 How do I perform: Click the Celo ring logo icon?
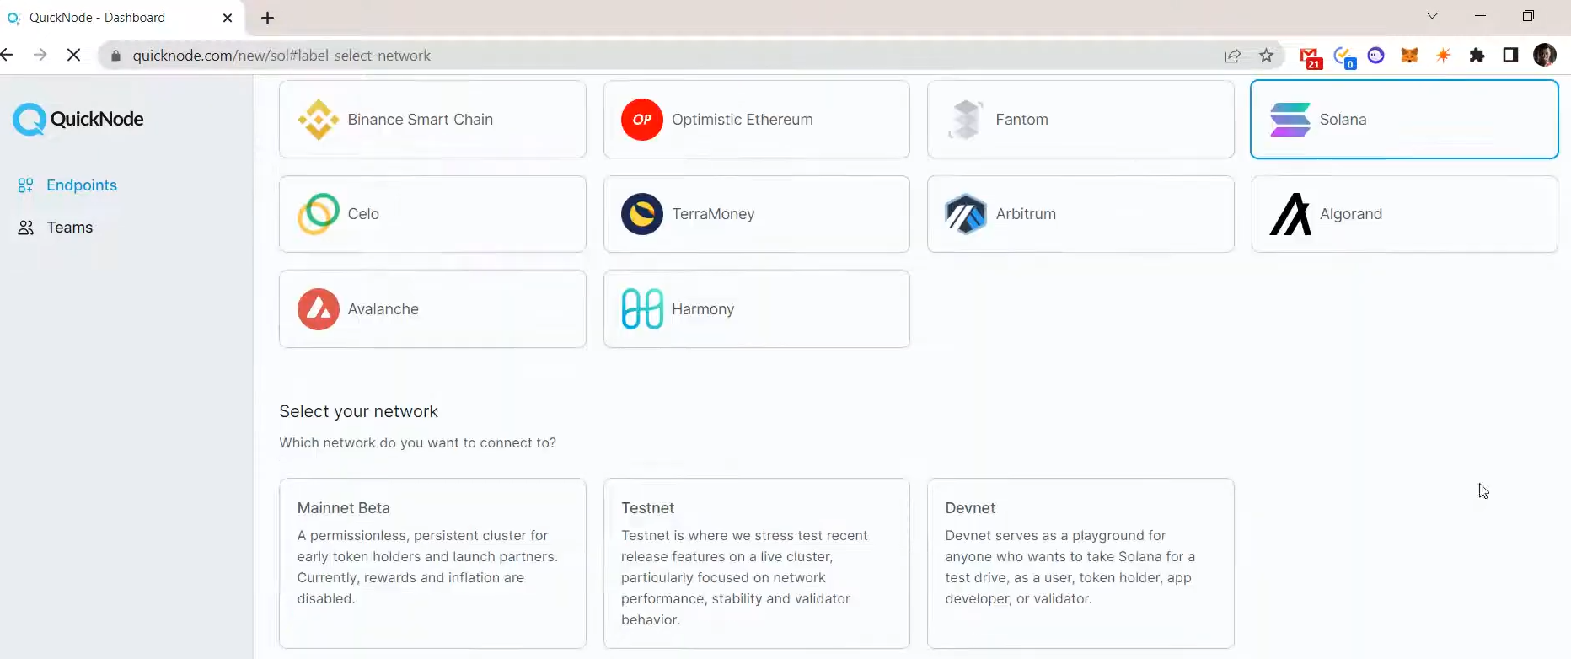318,214
